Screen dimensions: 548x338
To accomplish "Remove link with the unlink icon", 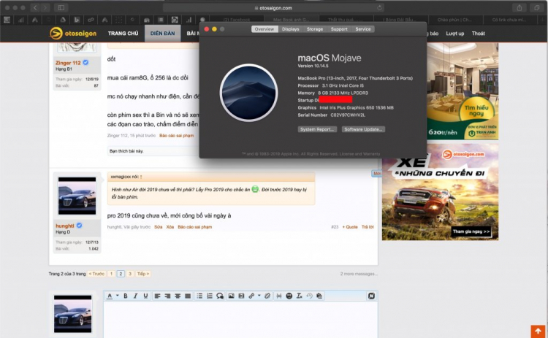I will tap(267, 296).
